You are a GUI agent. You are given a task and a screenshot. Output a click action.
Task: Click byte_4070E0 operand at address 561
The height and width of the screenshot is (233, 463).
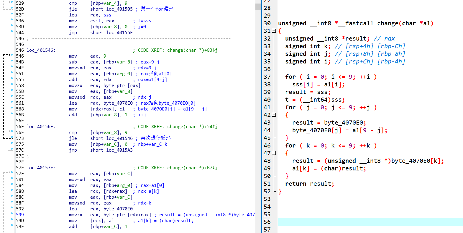click(x=118, y=103)
